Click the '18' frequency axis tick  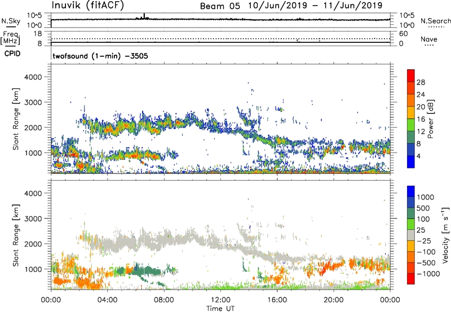point(38,34)
